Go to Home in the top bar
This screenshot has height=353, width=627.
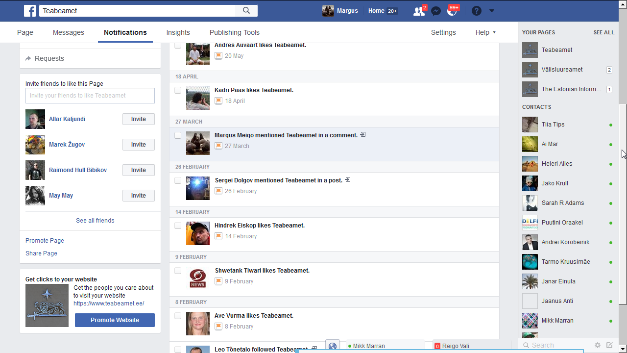click(376, 11)
